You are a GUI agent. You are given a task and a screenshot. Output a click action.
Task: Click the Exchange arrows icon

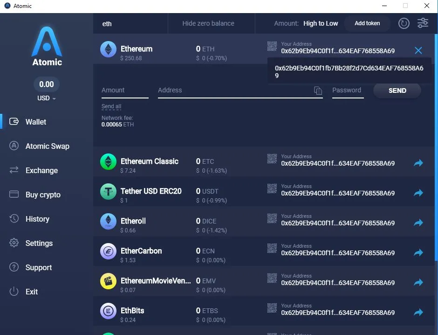14,170
